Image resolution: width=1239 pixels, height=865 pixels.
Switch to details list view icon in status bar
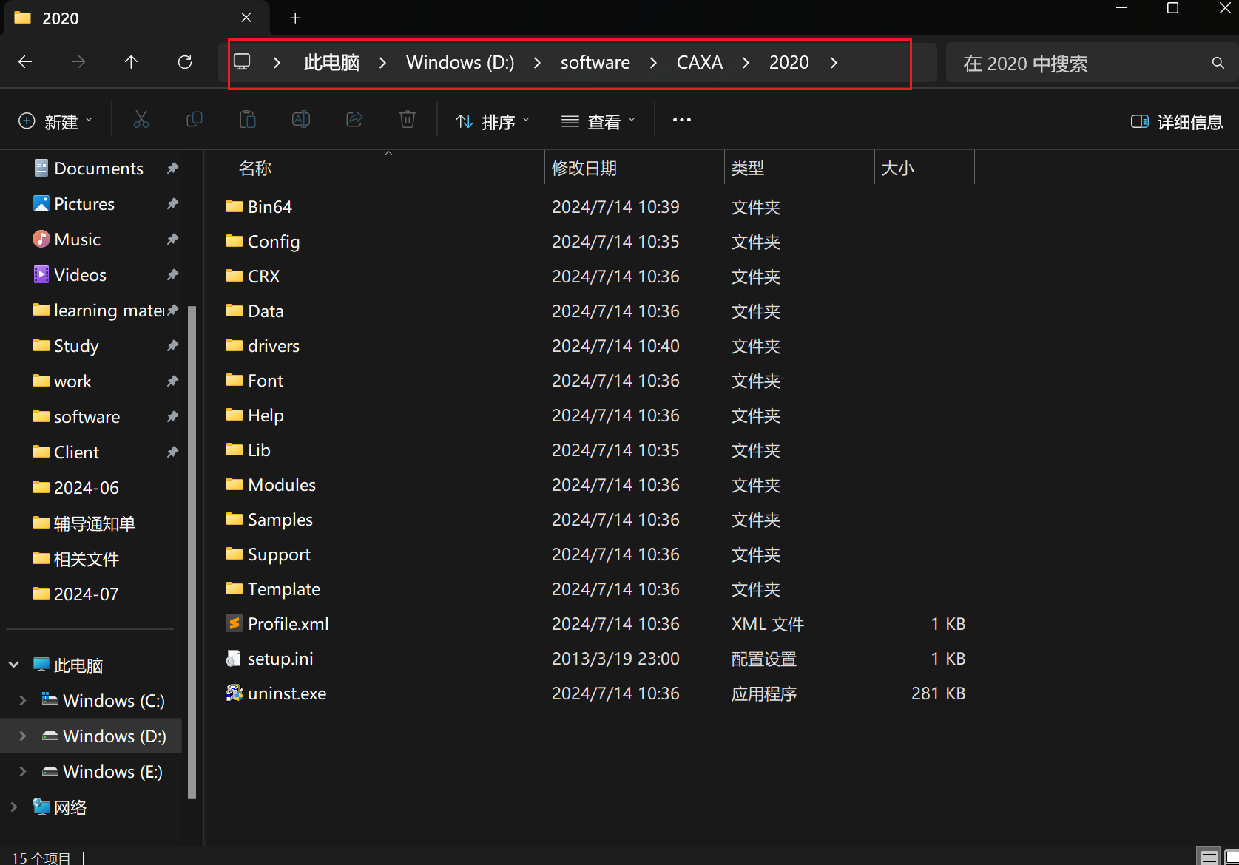point(1209,858)
